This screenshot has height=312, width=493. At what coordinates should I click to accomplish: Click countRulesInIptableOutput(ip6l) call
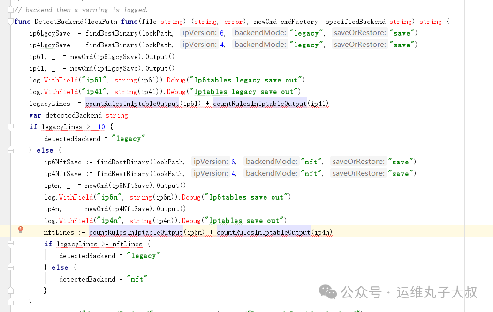143,104
